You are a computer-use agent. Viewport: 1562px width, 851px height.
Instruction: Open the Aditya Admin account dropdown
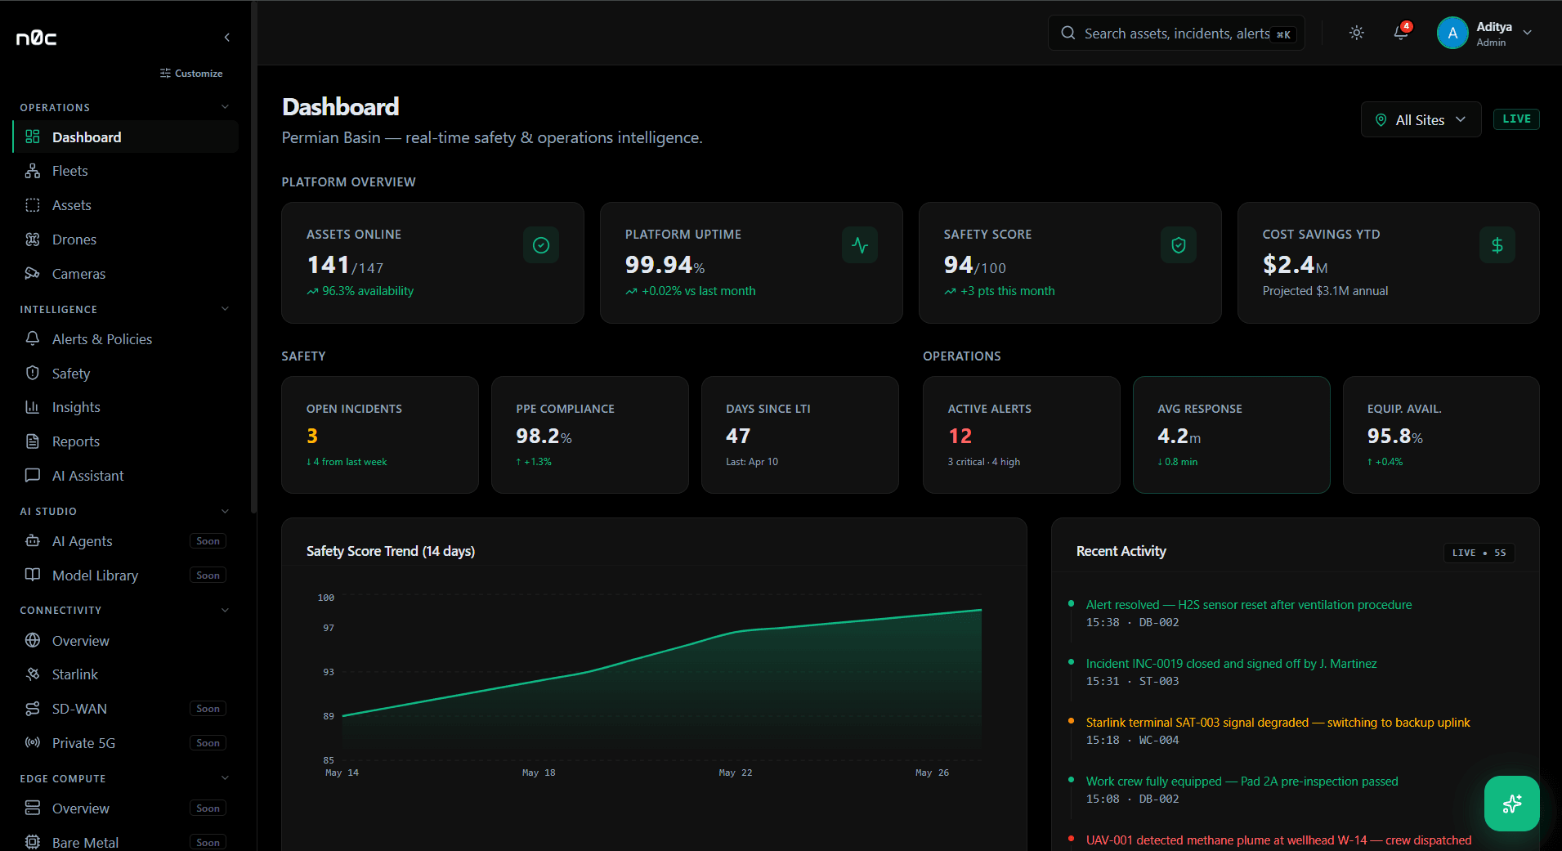1485,33
